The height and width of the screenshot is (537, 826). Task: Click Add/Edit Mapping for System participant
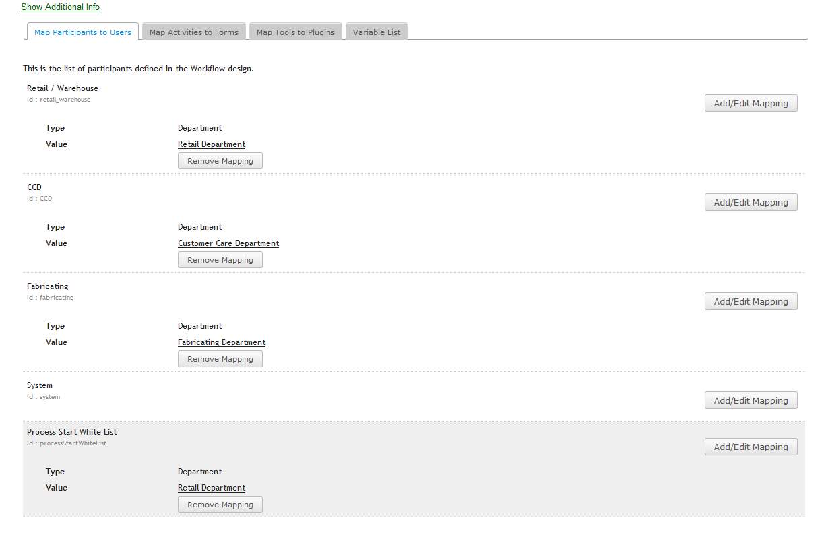click(x=751, y=400)
